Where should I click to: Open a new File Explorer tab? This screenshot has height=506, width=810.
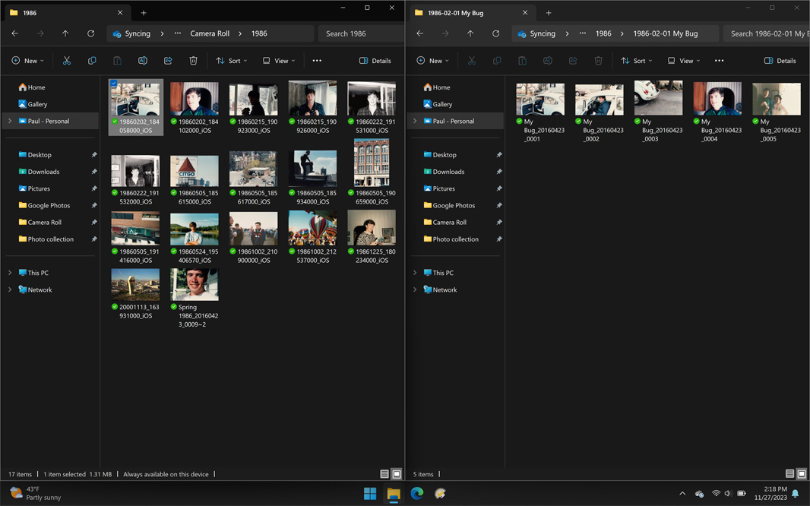[x=144, y=12]
